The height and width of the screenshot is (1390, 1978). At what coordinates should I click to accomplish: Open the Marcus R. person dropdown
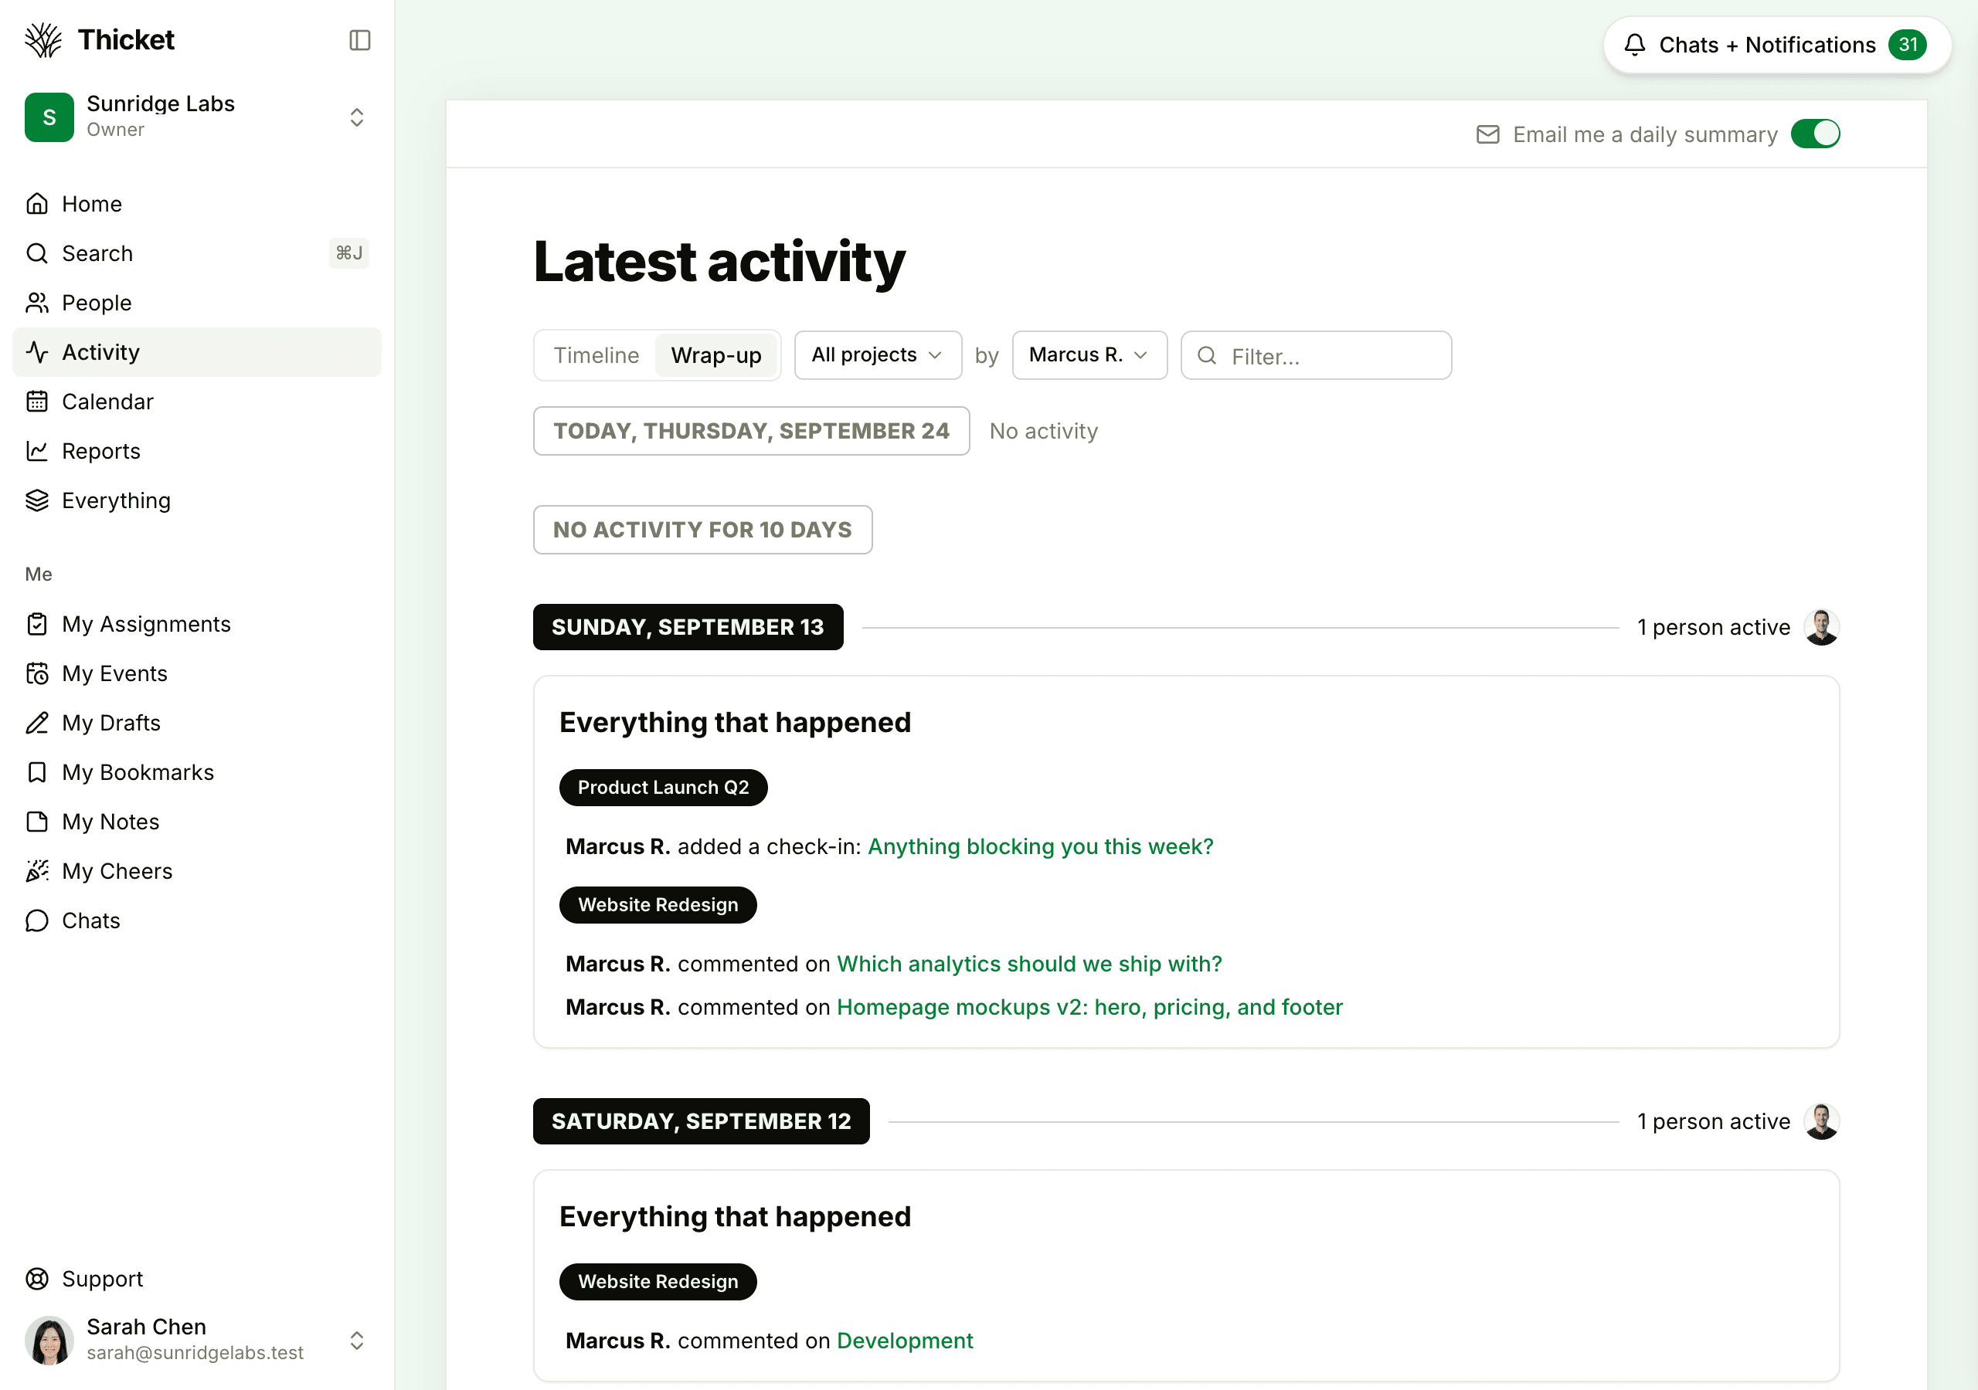[1089, 356]
